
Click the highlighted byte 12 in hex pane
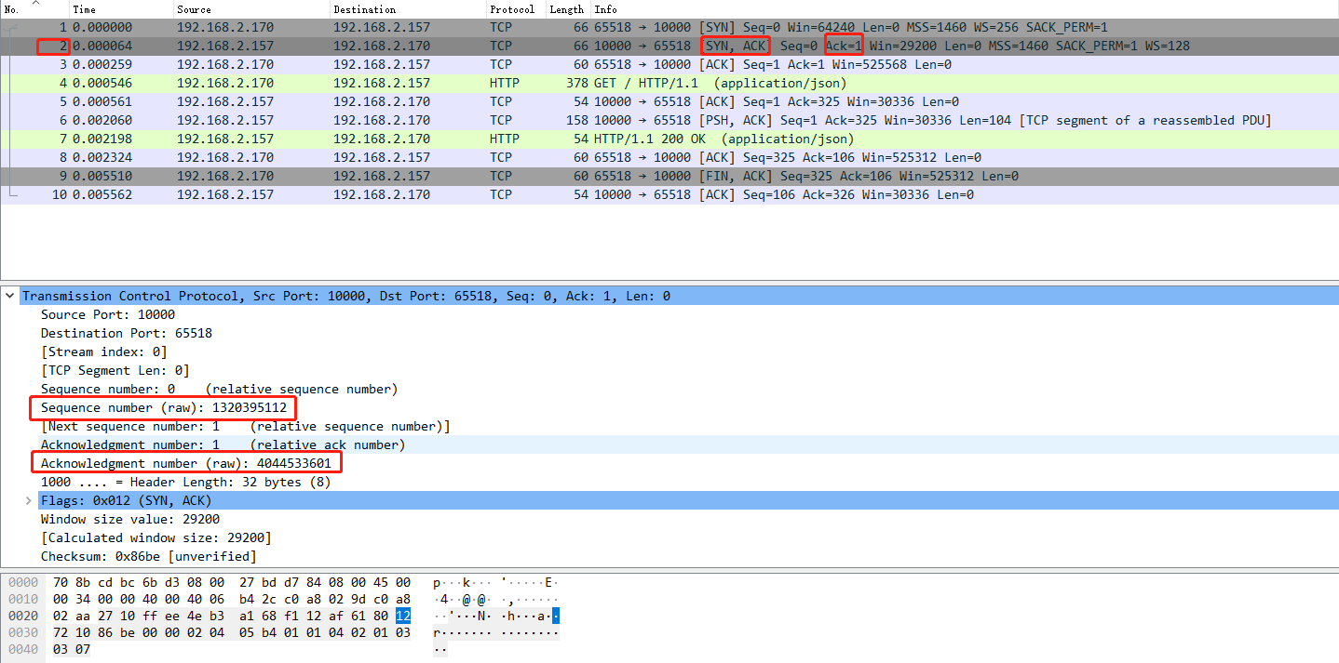pyautogui.click(x=405, y=616)
